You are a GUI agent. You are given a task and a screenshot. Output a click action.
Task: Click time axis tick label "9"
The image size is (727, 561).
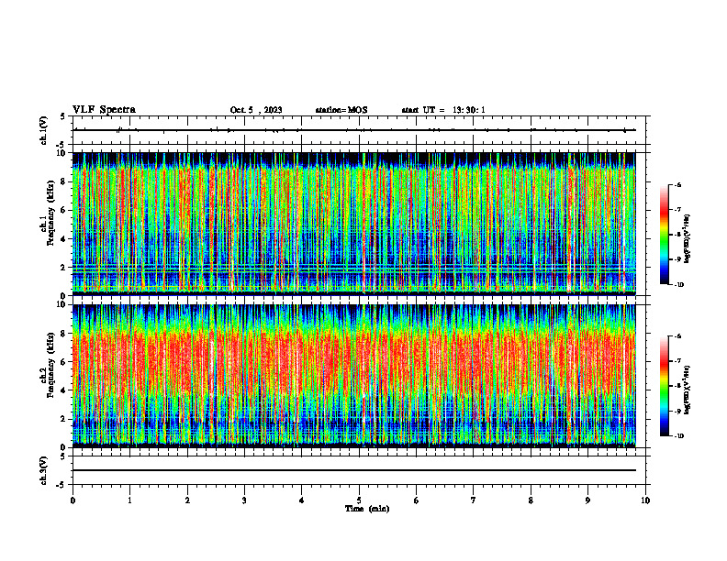(587, 500)
